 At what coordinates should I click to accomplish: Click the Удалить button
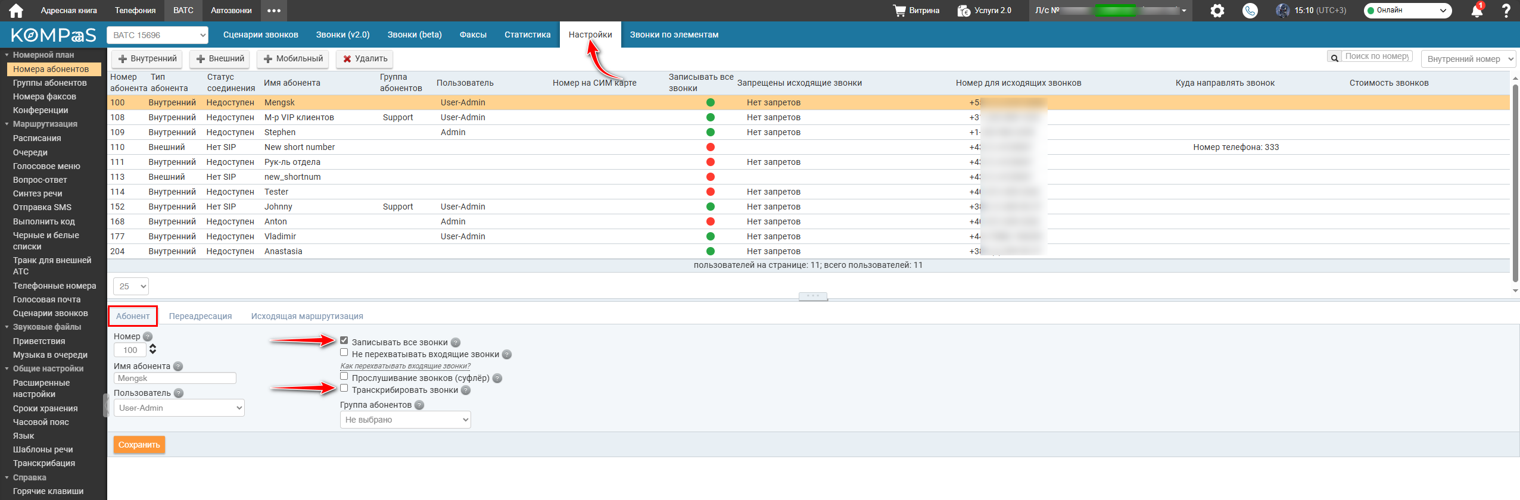(x=365, y=59)
